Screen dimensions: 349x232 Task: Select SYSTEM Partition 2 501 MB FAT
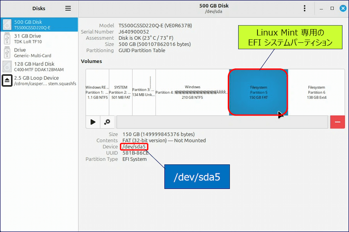[121, 92]
